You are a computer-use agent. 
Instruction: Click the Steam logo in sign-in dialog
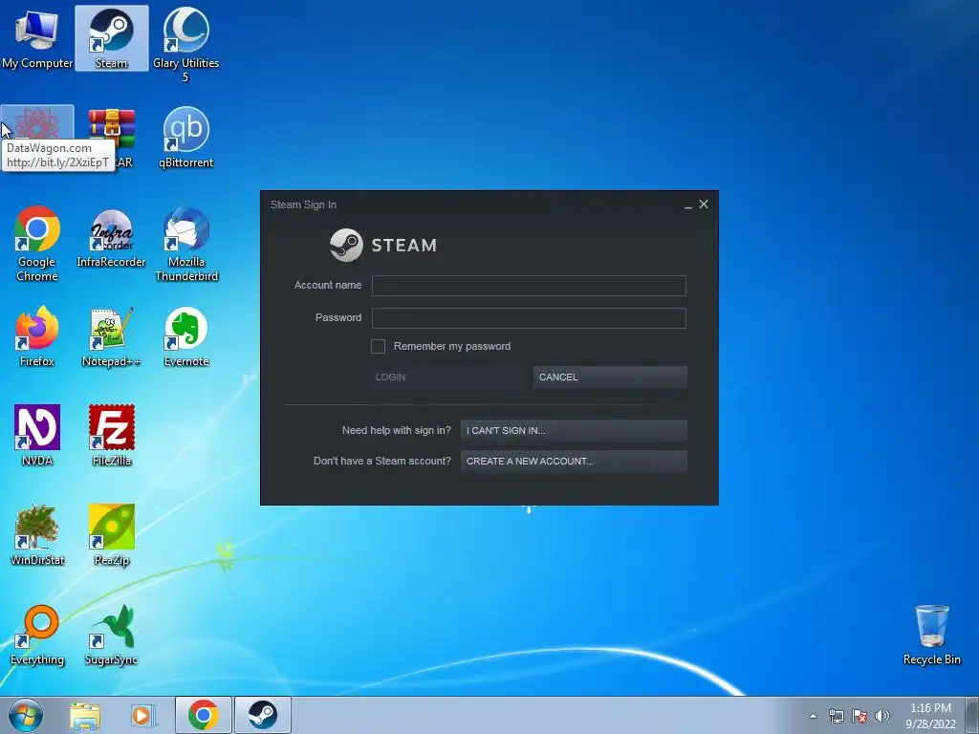click(x=383, y=245)
